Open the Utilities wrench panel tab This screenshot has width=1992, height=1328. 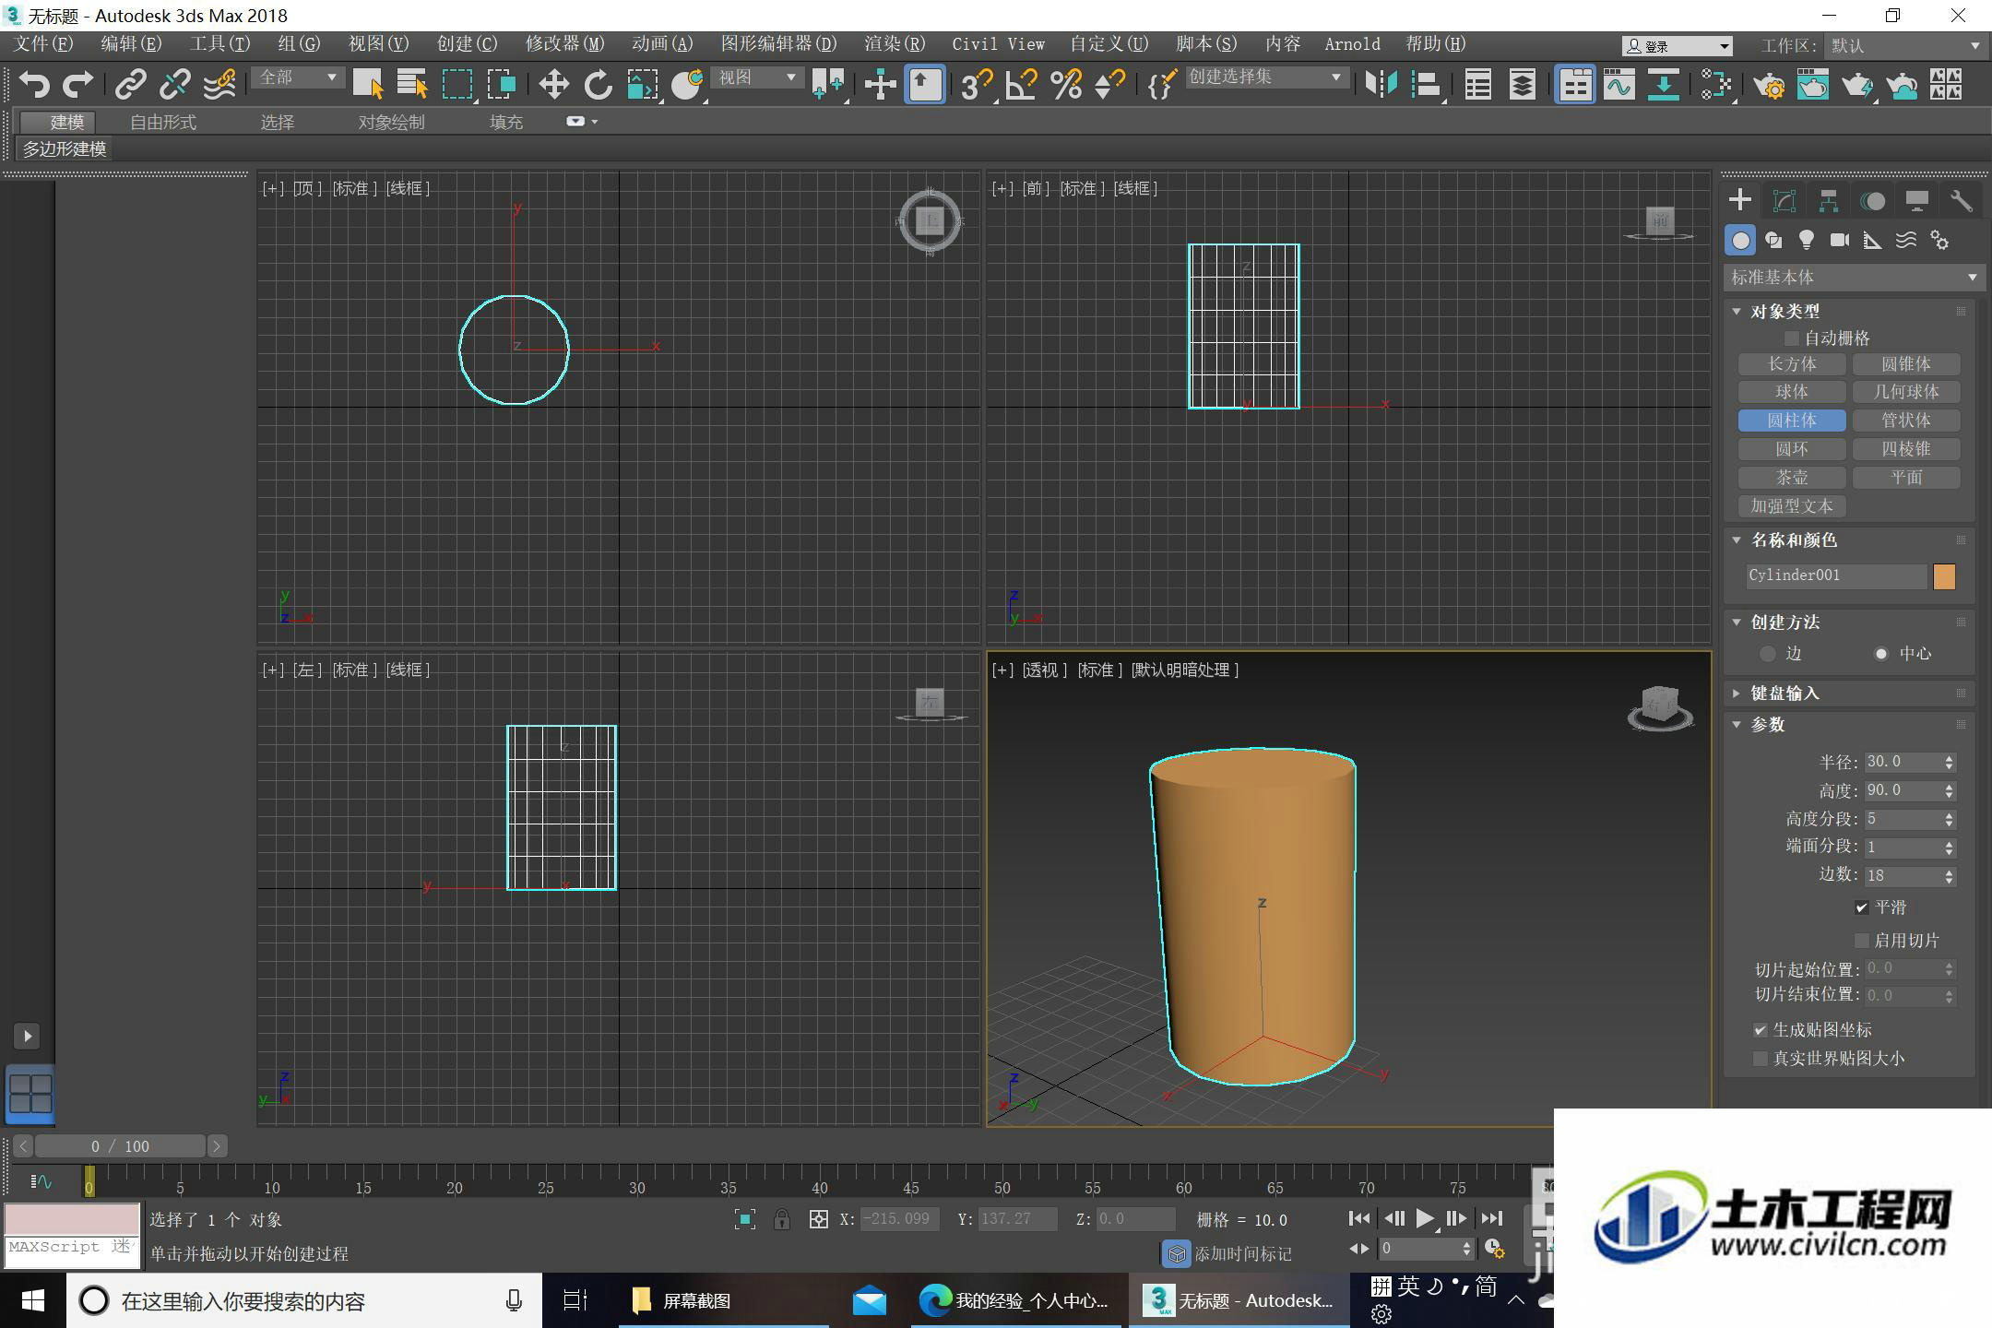pos(1961,200)
